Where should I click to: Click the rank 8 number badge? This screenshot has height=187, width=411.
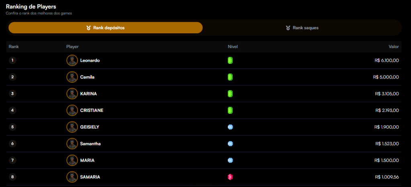click(12, 177)
